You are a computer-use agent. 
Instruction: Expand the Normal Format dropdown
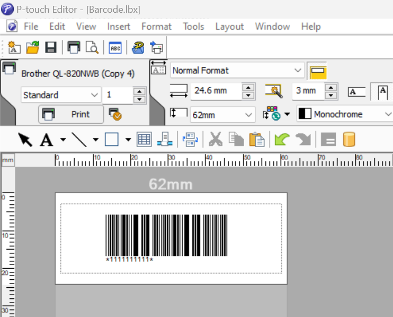[x=237, y=70]
